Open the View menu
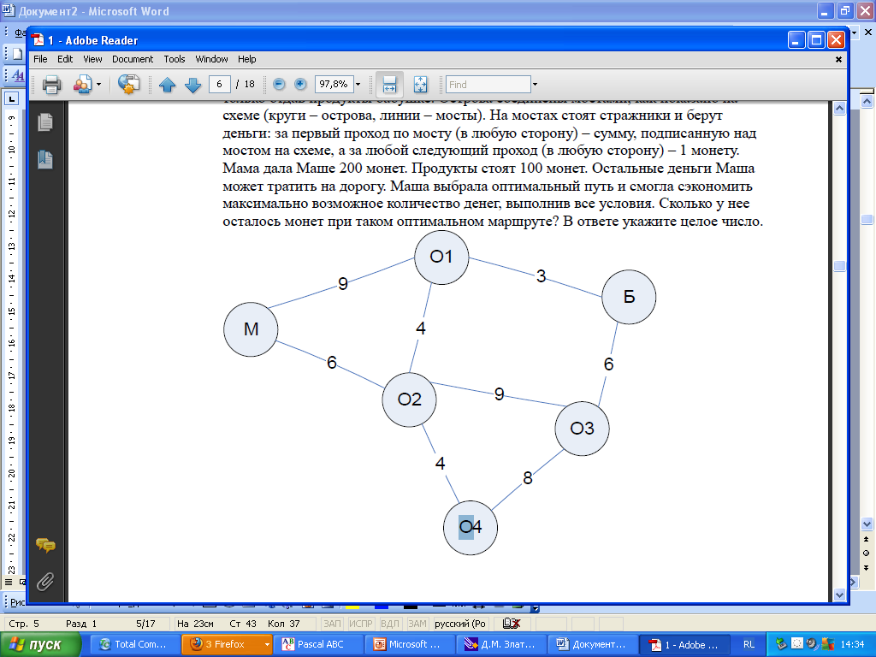Viewport: 876px width, 657px height. click(x=92, y=59)
